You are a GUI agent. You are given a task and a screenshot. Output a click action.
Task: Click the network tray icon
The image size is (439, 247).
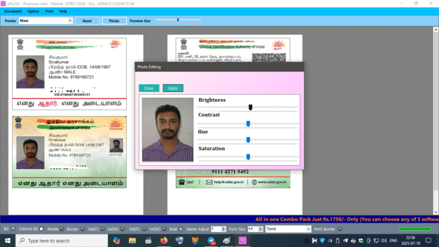tap(376, 241)
